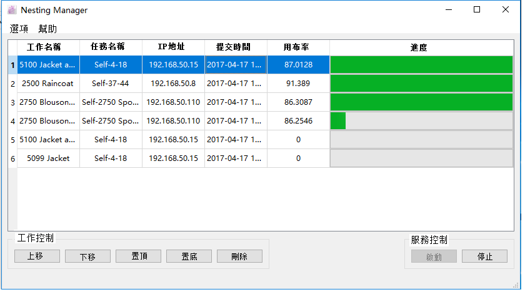Click the 刪除 button

[239, 256]
